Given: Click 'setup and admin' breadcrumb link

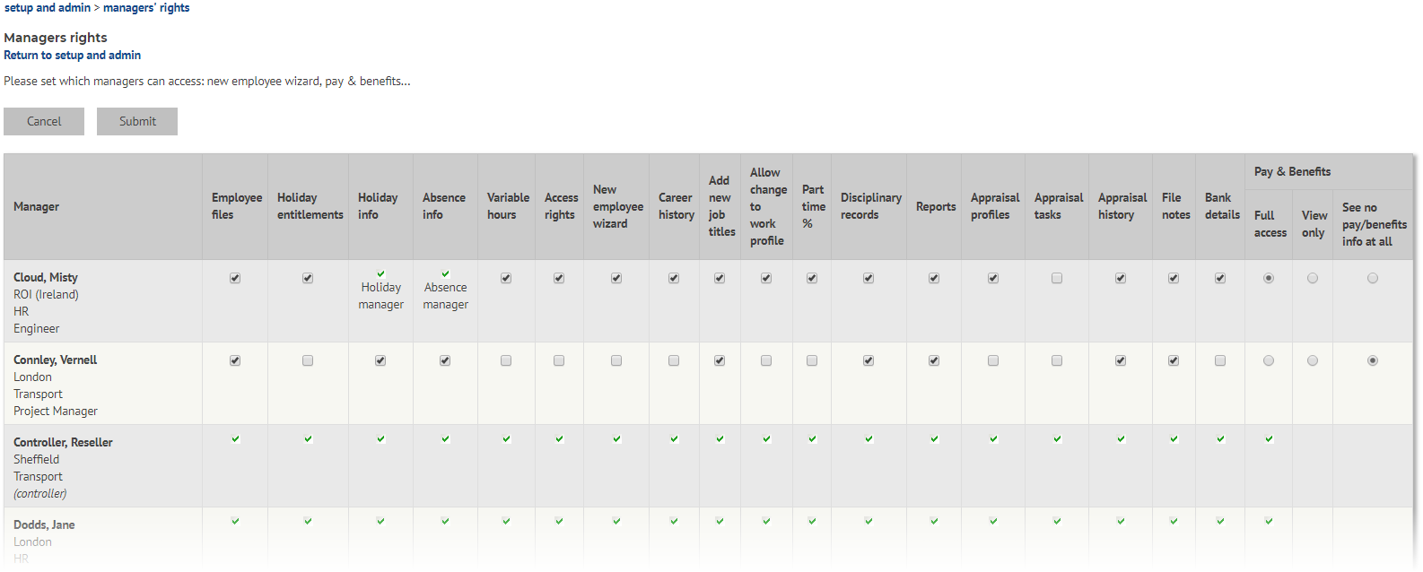Looking at the screenshot, I should 48,7.
